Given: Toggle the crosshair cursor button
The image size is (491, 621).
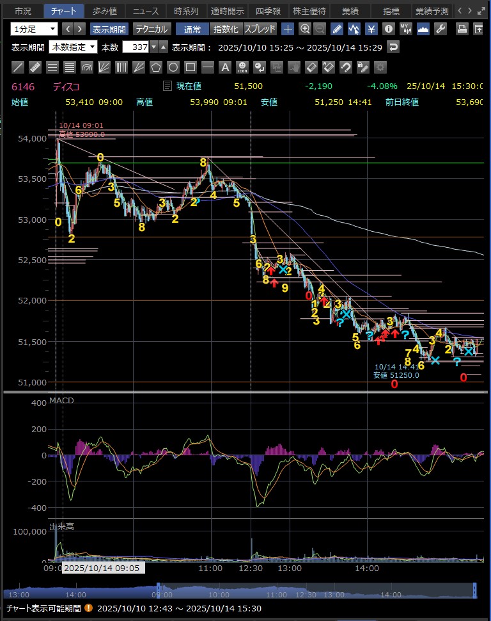Looking at the screenshot, I should [288, 29].
